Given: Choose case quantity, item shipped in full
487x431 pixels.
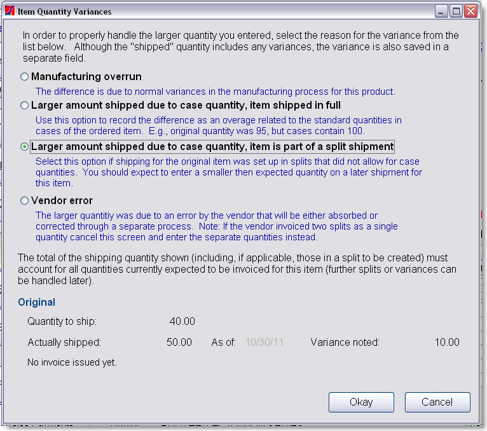Looking at the screenshot, I should tap(24, 106).
